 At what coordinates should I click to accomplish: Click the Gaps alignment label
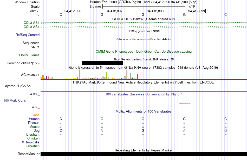pyautogui.click(x=35, y=115)
